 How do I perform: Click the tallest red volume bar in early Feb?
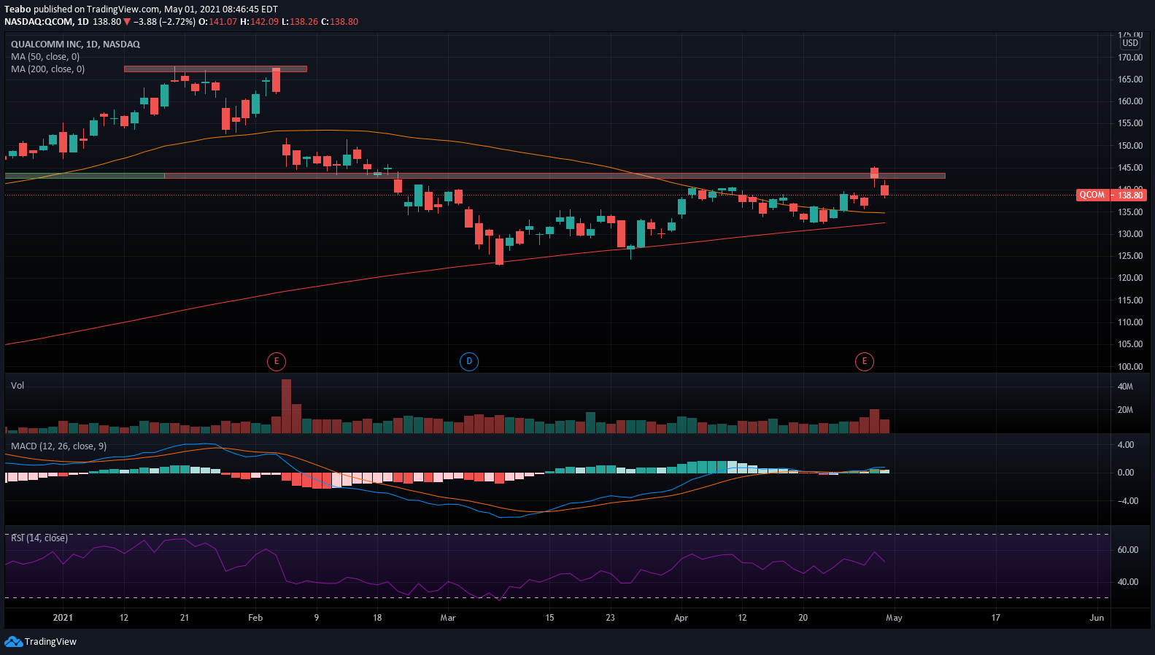(286, 406)
